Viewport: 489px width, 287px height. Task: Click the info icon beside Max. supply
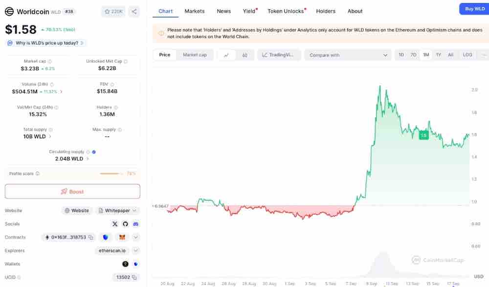120,130
